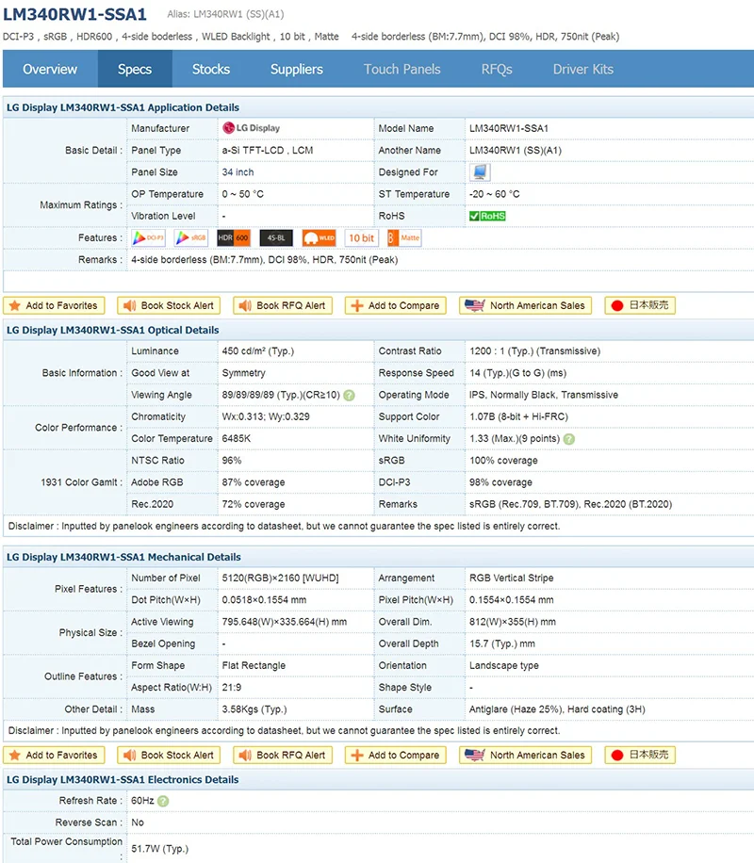This screenshot has width=754, height=863.
Task: Click the Alias: LM340RW1 (SS)(A1) text
Action: coord(226,14)
